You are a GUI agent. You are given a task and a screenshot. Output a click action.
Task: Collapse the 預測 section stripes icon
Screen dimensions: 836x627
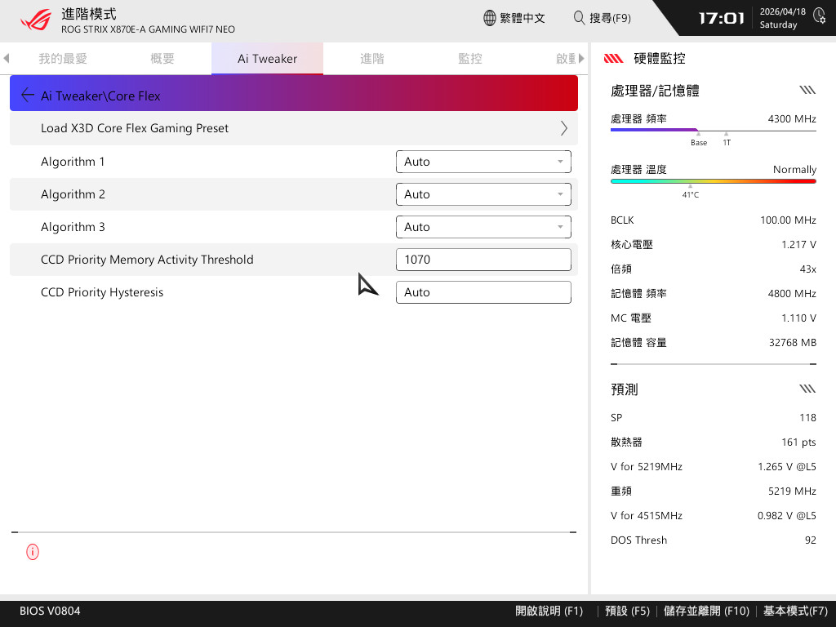coord(807,389)
